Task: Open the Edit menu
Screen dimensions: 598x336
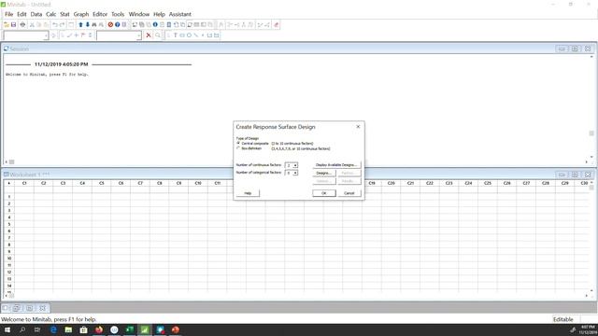Action: pos(21,14)
